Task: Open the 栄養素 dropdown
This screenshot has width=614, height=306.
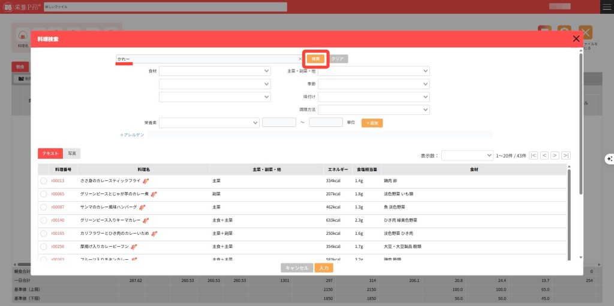Action: [209, 122]
